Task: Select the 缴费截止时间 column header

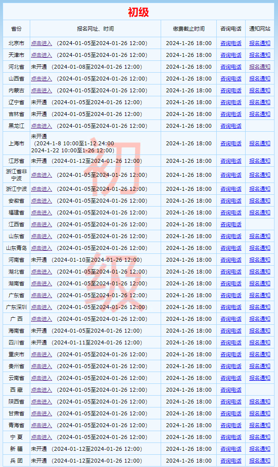Action: click(x=189, y=29)
